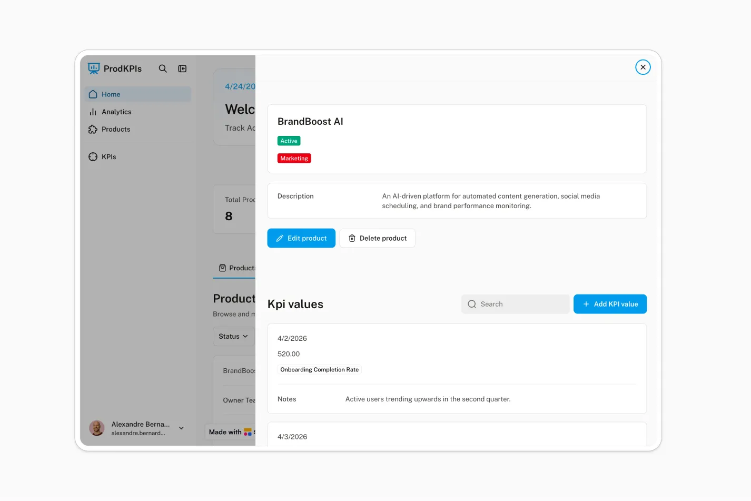Close the product detail panel

643,67
